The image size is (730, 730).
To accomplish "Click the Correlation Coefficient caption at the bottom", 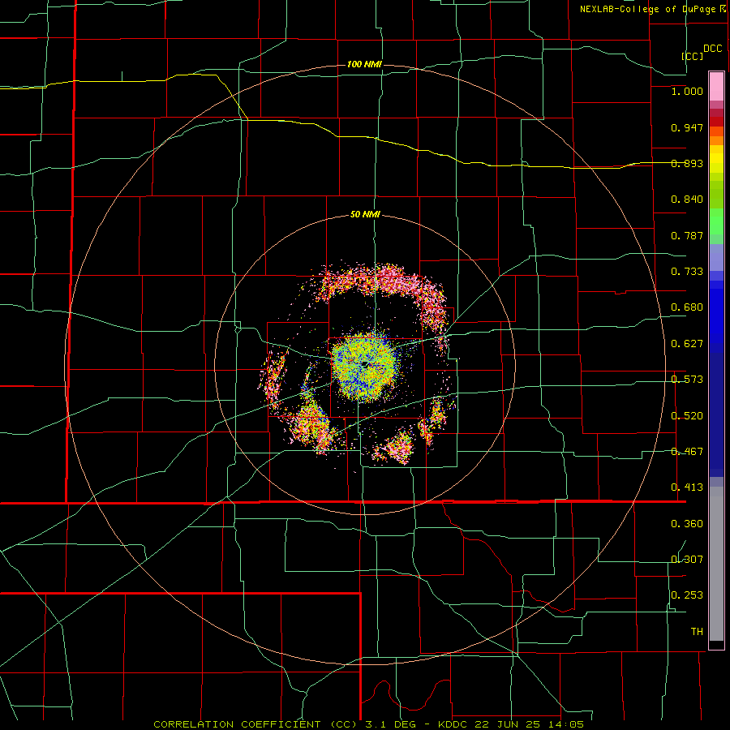I will point(369,724).
